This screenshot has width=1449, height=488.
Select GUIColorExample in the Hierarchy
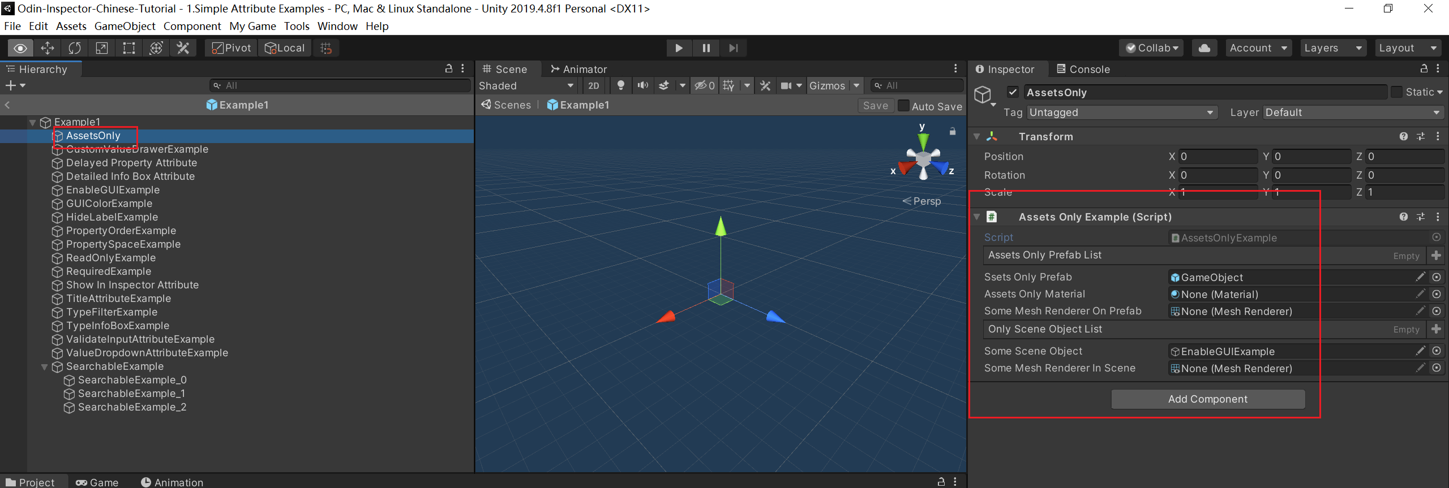[x=109, y=204]
